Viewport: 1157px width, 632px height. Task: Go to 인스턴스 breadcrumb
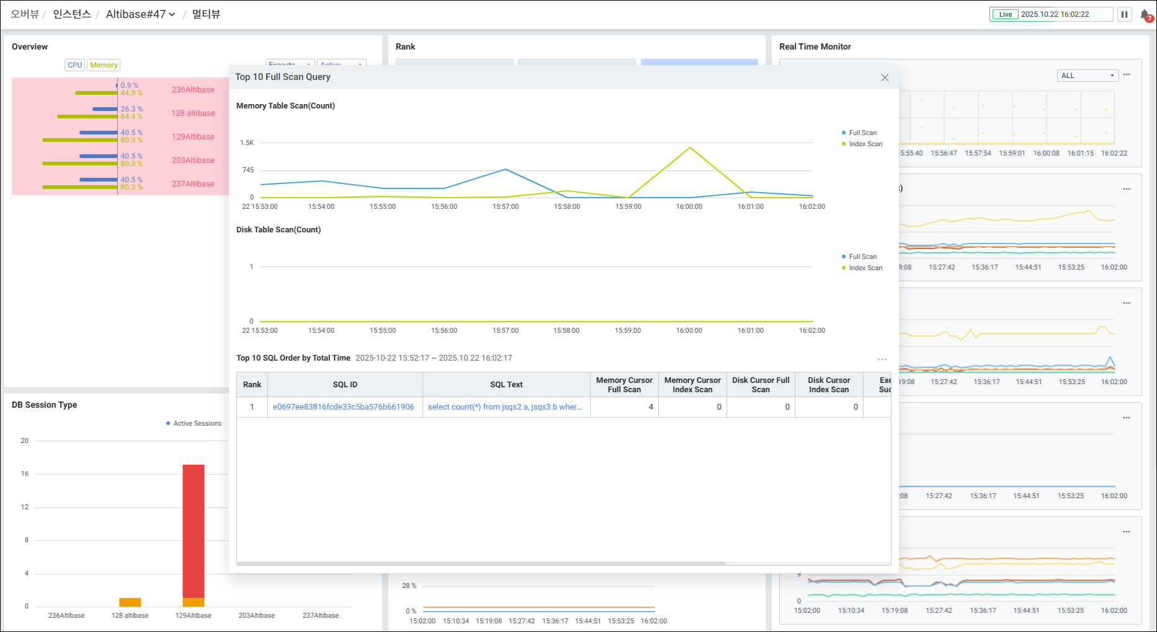(72, 14)
